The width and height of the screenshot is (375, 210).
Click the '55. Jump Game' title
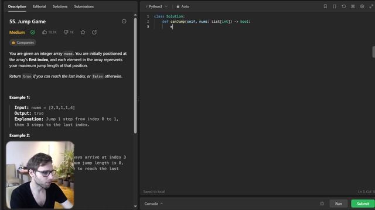(x=28, y=22)
